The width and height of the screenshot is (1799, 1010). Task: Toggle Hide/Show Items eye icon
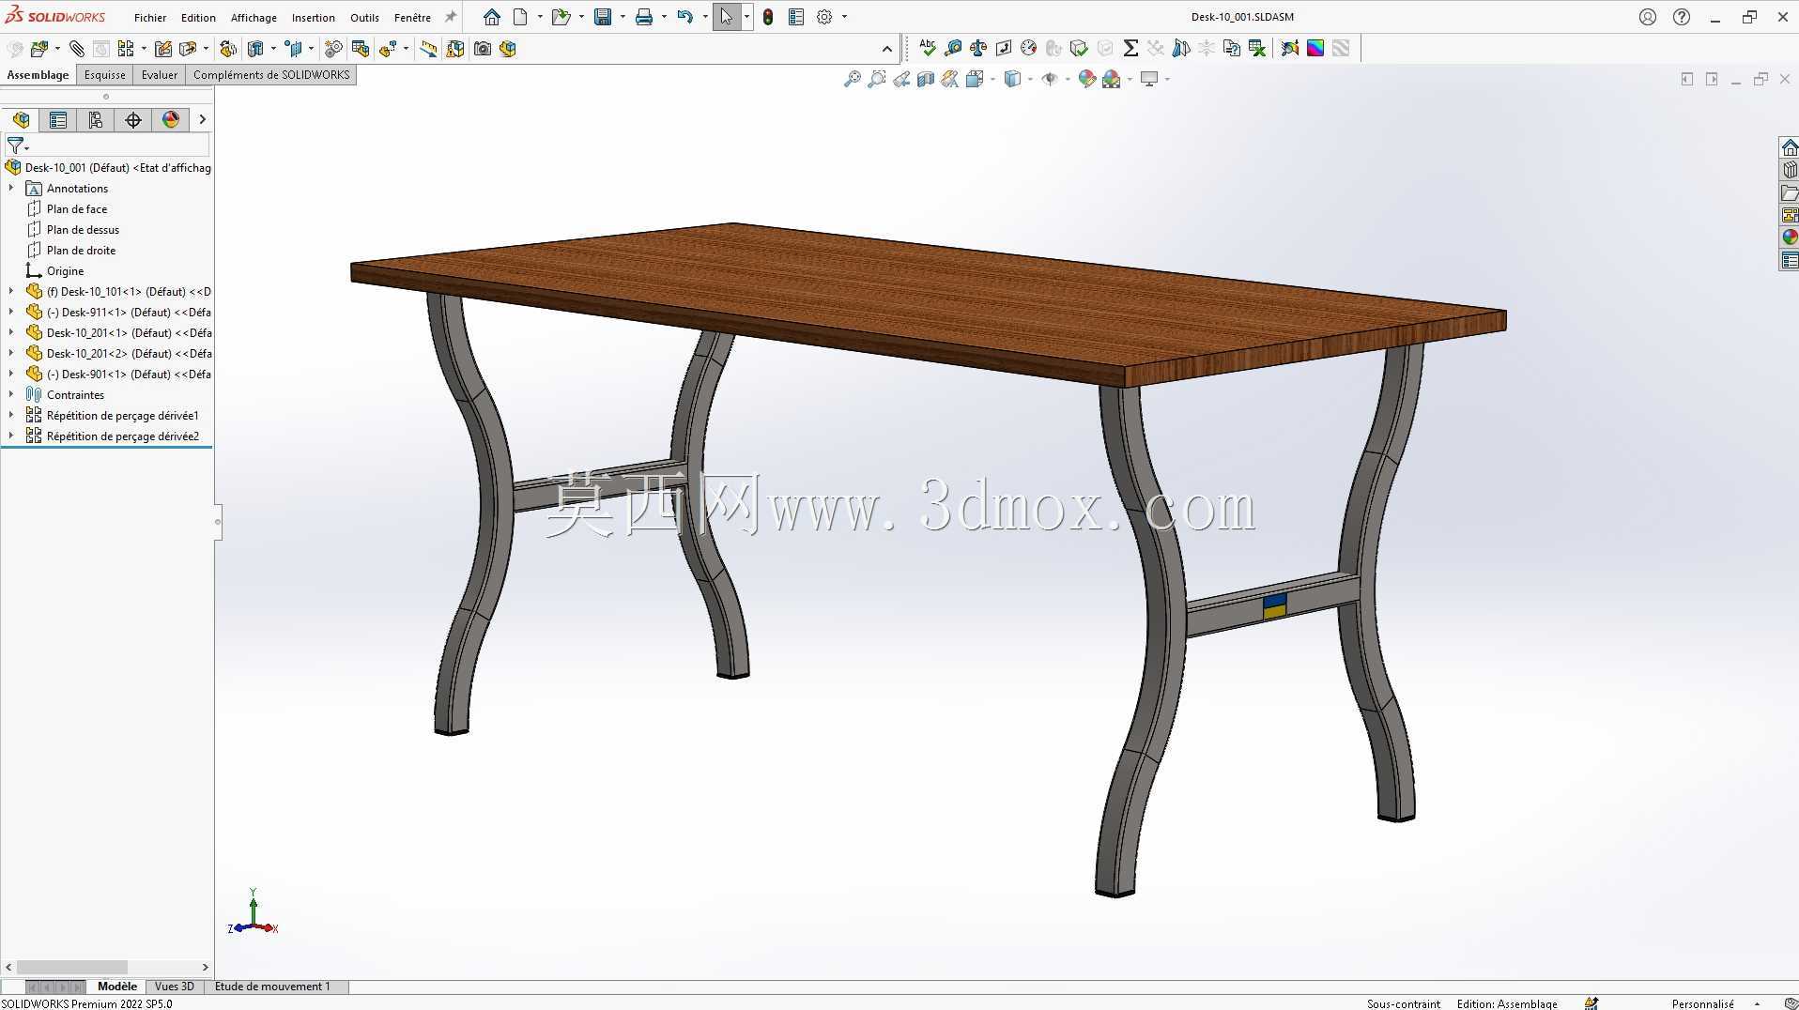click(x=1050, y=80)
